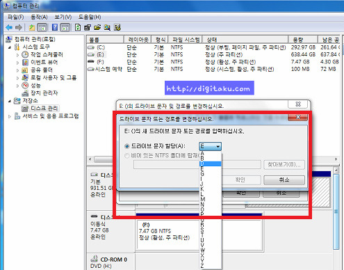Expand the 로컬 사용자 및 그룹 node arrow

[17, 78]
